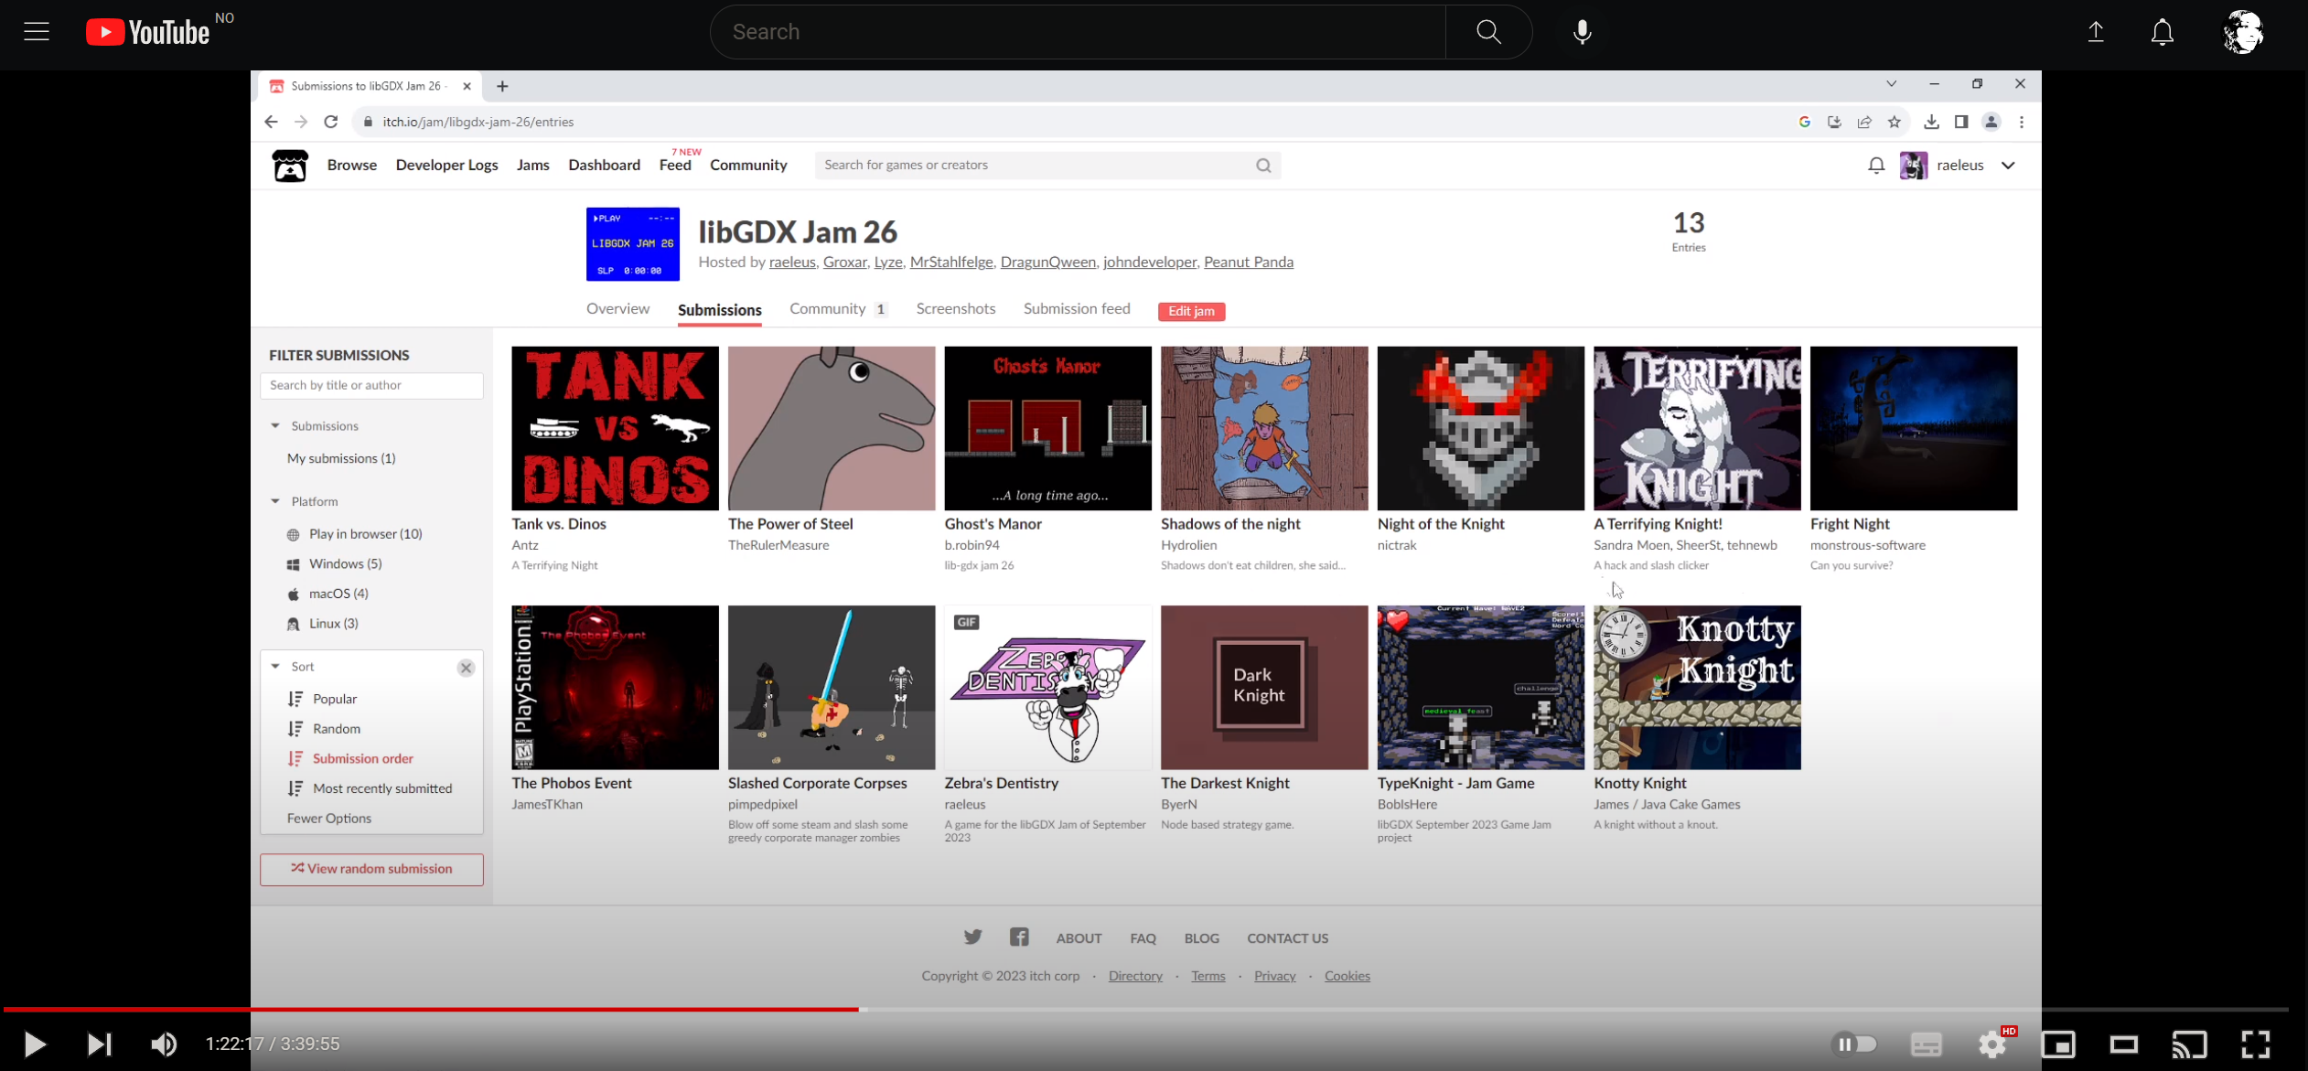
Task: Toggle the macOS platform filter
Action: click(x=338, y=593)
